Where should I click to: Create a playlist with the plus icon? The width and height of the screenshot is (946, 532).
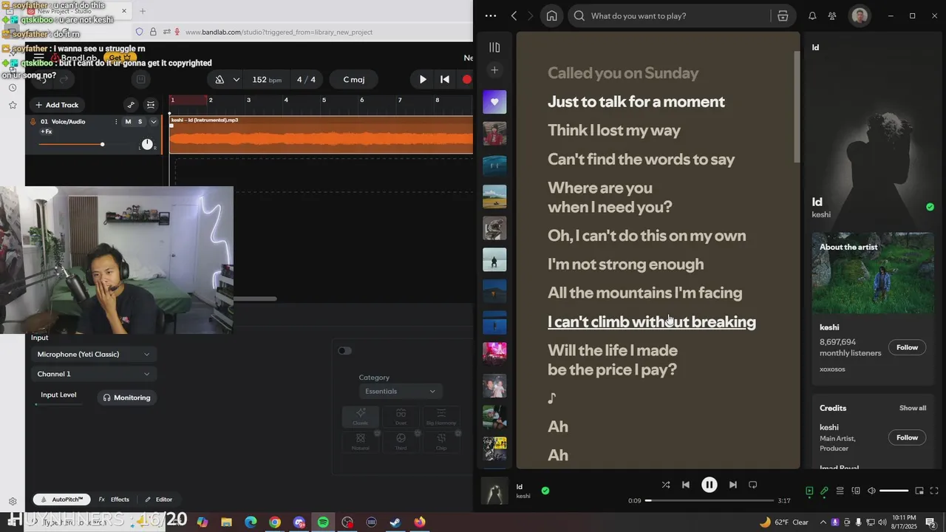pyautogui.click(x=494, y=70)
